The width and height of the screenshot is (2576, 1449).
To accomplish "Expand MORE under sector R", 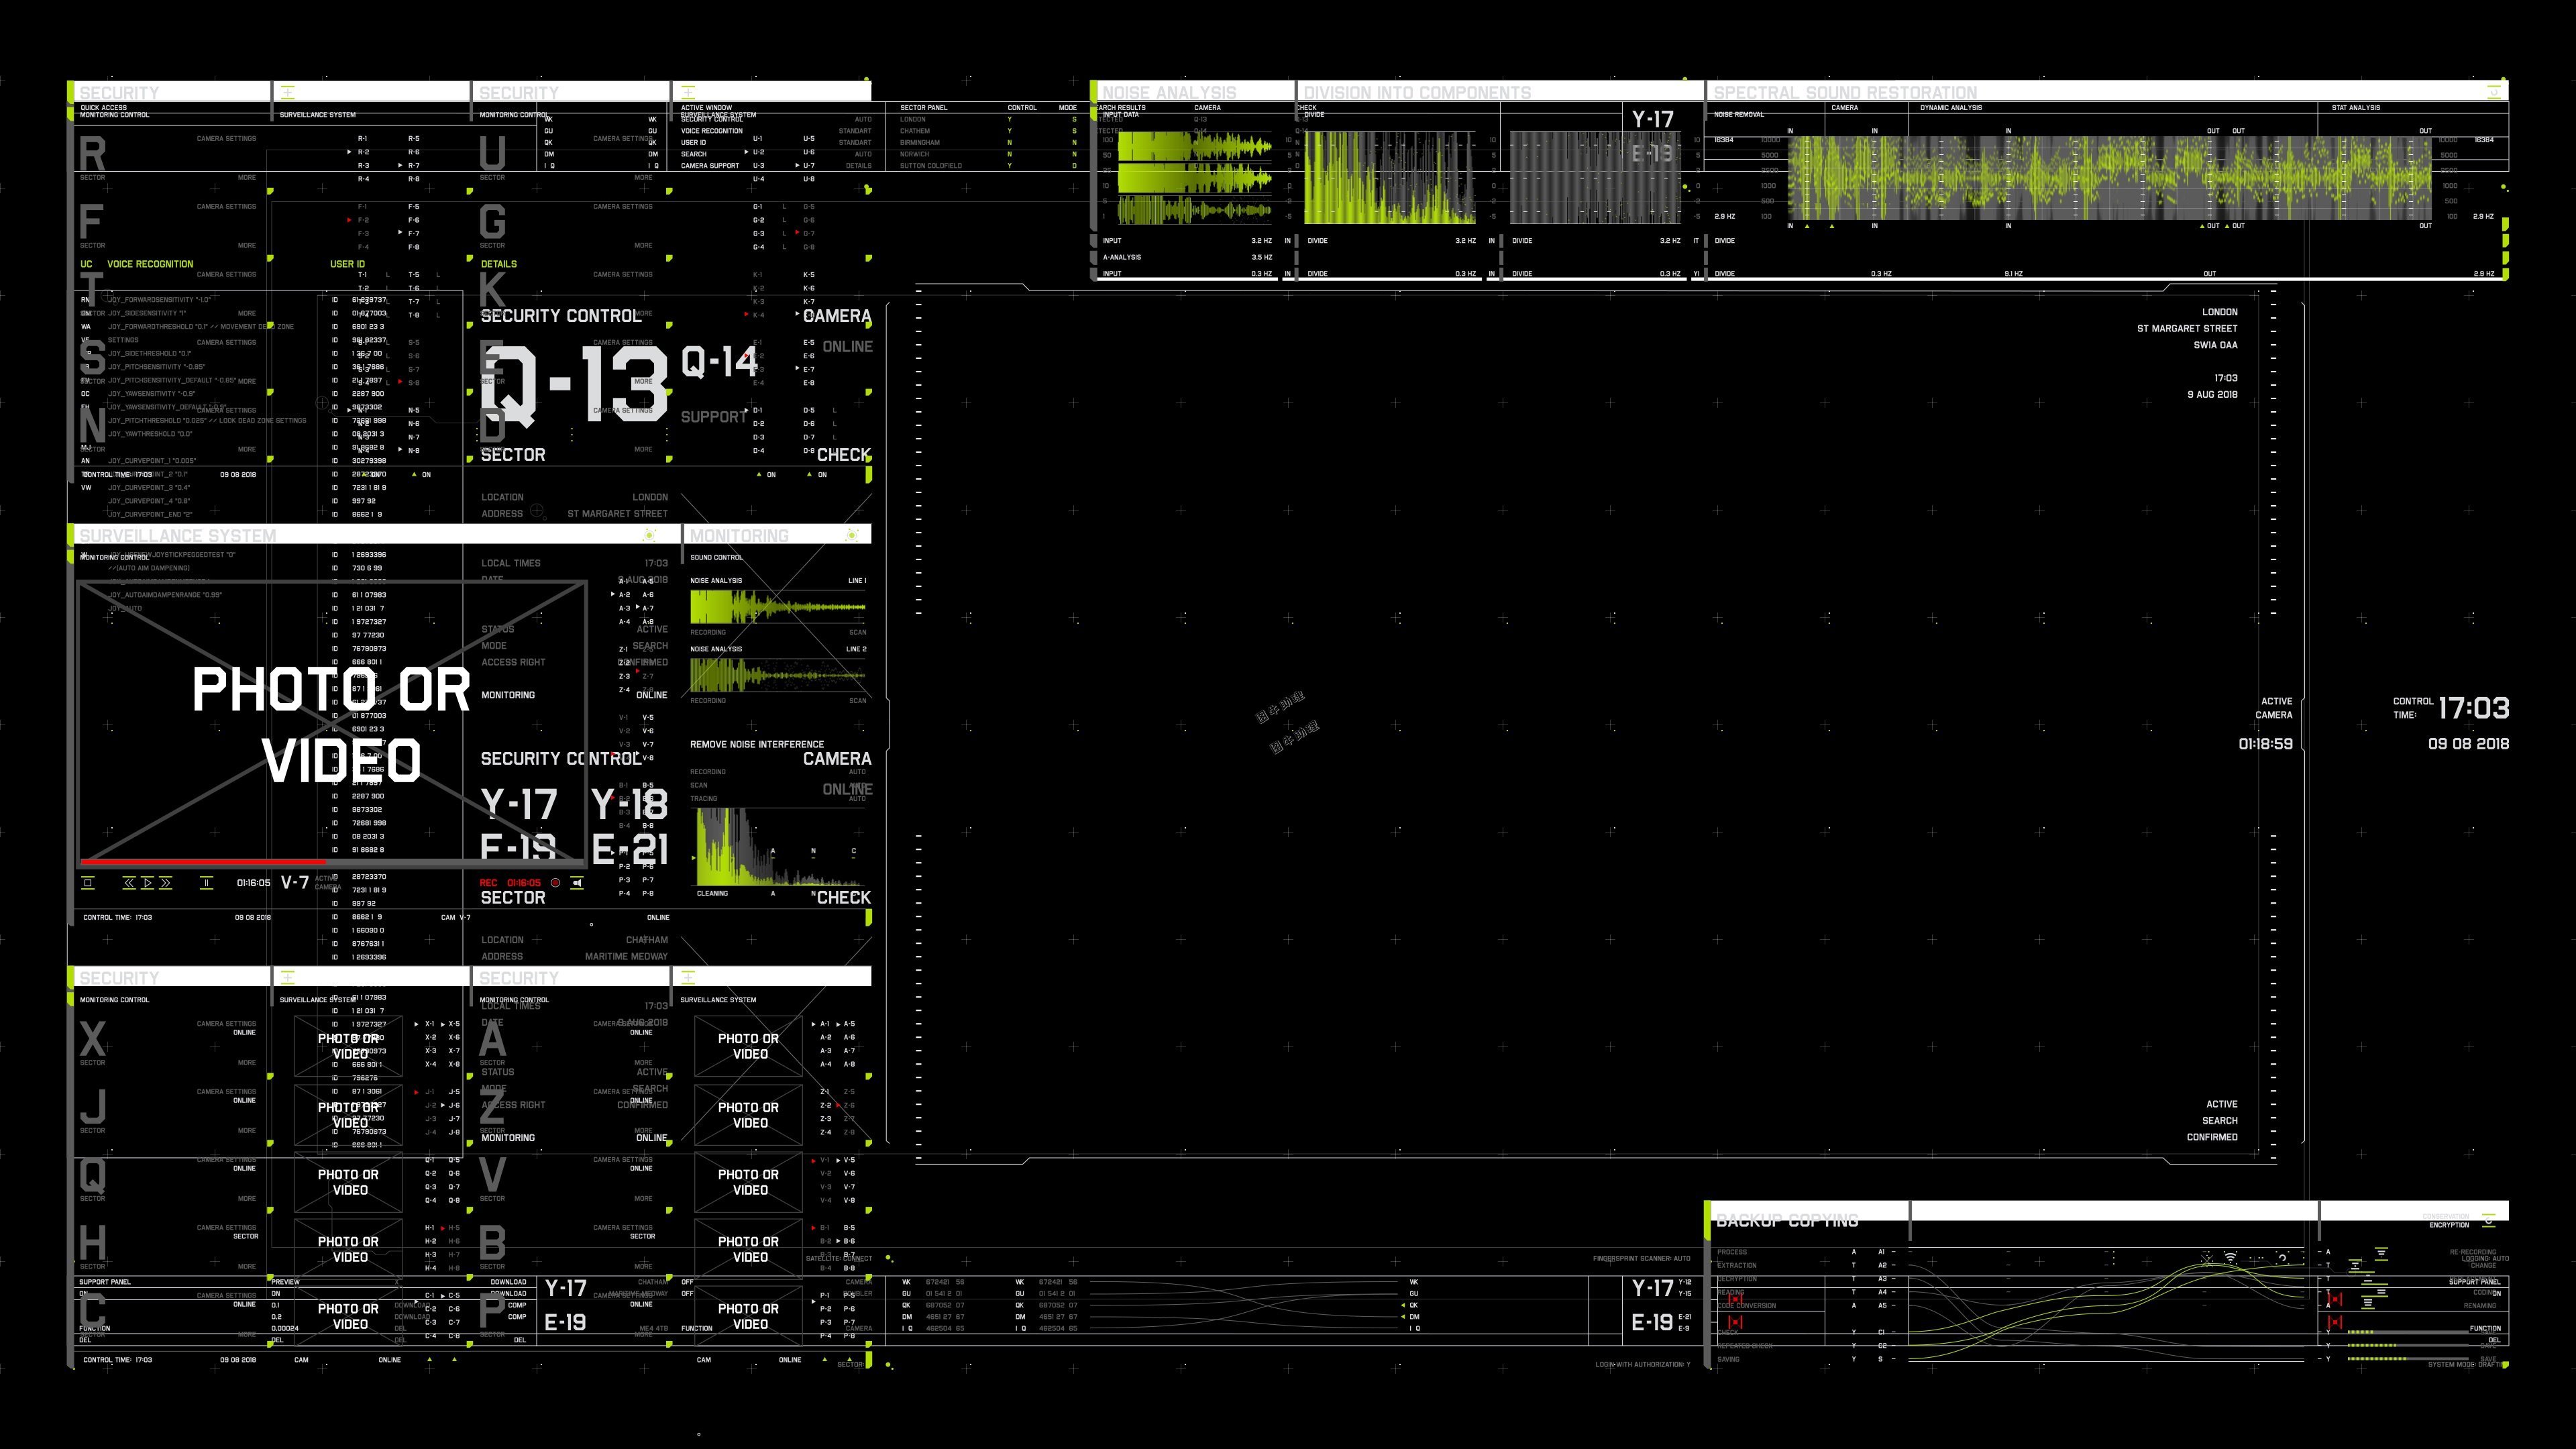I will (x=247, y=178).
